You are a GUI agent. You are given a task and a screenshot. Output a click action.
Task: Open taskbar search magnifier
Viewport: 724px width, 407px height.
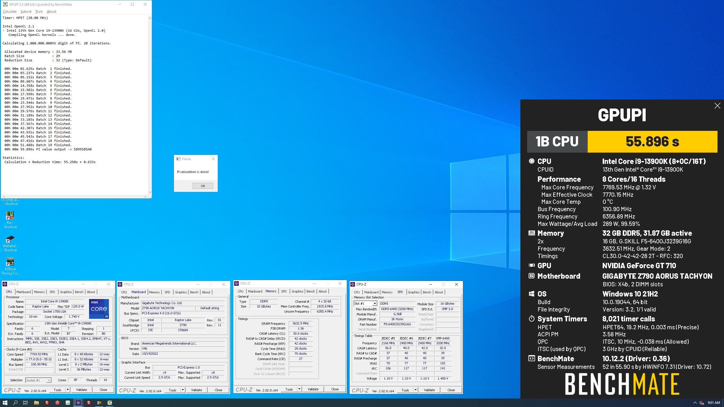16,402
